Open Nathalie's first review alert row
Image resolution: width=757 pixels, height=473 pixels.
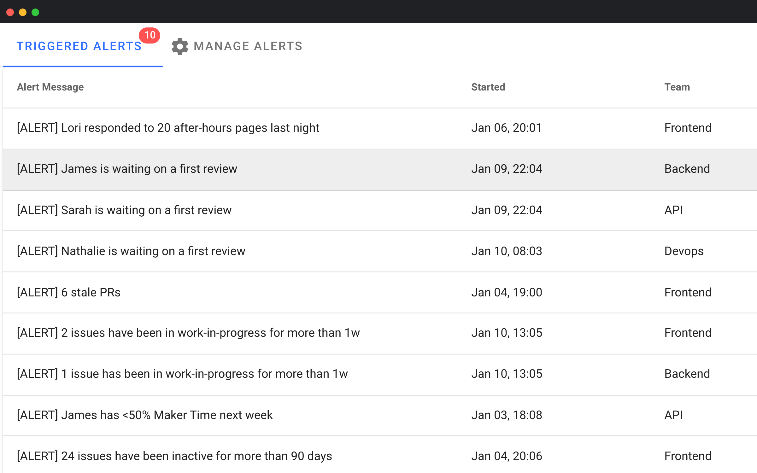(x=131, y=251)
